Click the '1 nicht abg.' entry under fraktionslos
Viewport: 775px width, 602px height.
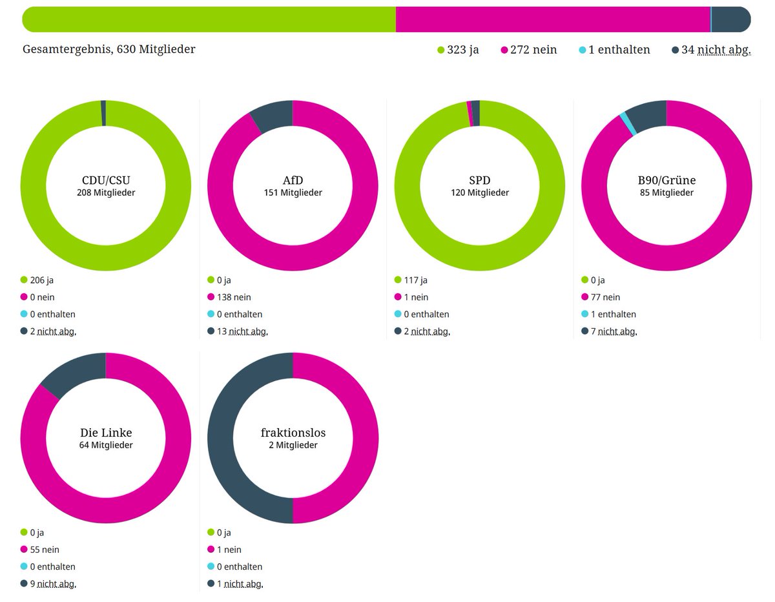[x=240, y=584]
